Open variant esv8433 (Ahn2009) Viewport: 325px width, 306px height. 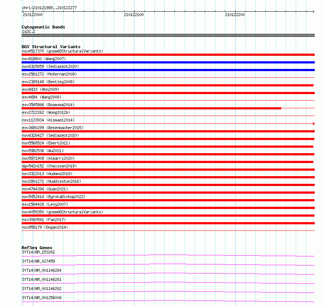point(41,89)
